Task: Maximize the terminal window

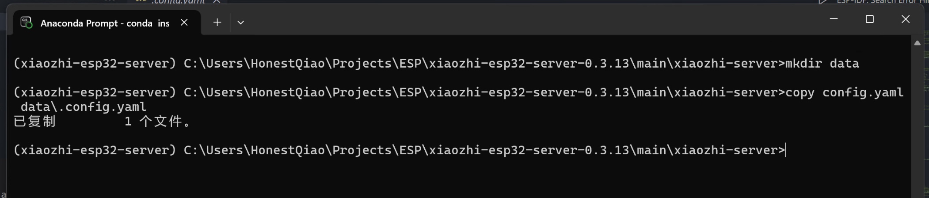Action: 869,19
